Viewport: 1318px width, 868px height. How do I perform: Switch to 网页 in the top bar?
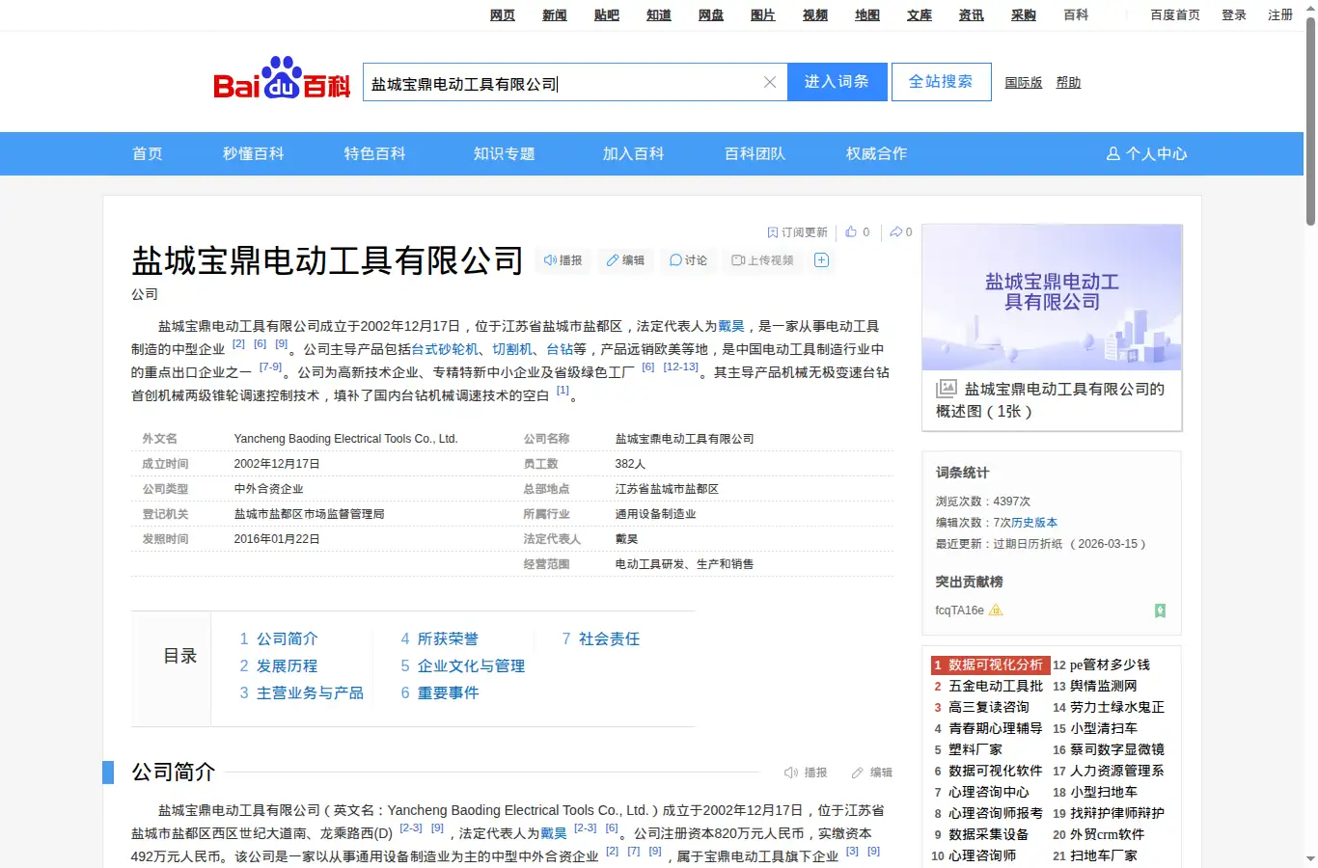503,15
